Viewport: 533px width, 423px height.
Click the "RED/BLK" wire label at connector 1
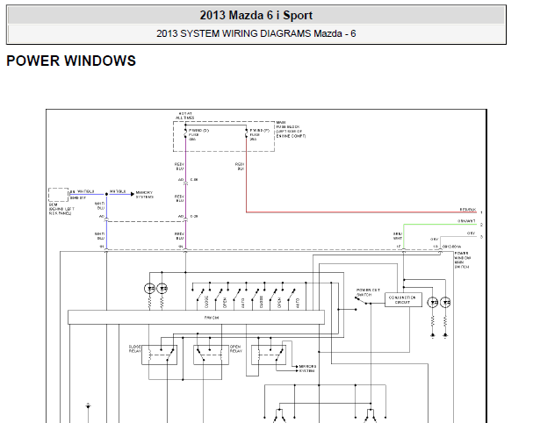[468, 210]
